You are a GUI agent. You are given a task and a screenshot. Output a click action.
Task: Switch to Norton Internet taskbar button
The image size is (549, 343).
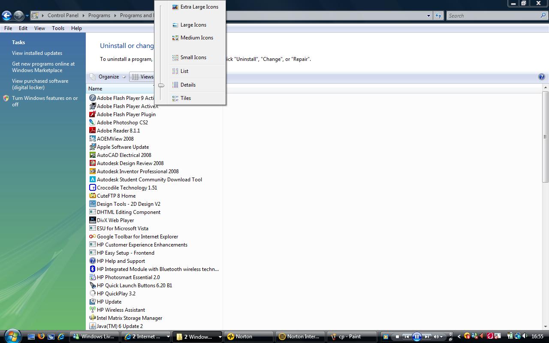(x=299, y=337)
